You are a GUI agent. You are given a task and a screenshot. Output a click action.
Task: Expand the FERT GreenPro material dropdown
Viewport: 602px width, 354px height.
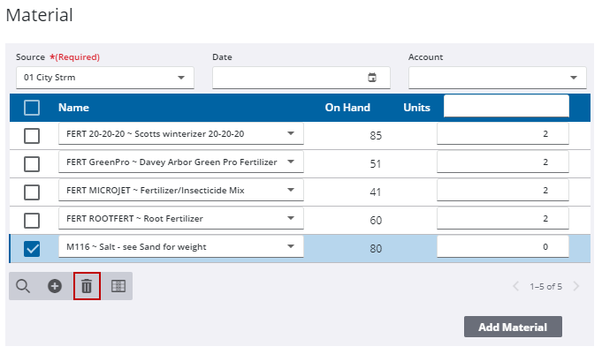pyautogui.click(x=291, y=162)
